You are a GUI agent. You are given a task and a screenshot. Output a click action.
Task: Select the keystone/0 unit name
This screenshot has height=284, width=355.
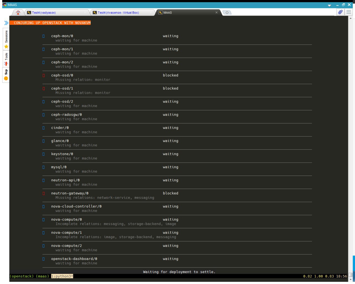tap(62, 154)
